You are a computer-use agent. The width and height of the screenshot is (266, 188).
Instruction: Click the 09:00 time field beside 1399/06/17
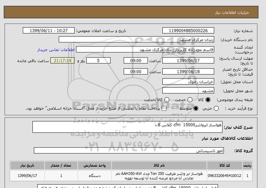coord(136,60)
